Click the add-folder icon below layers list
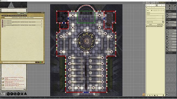 point(155,95)
